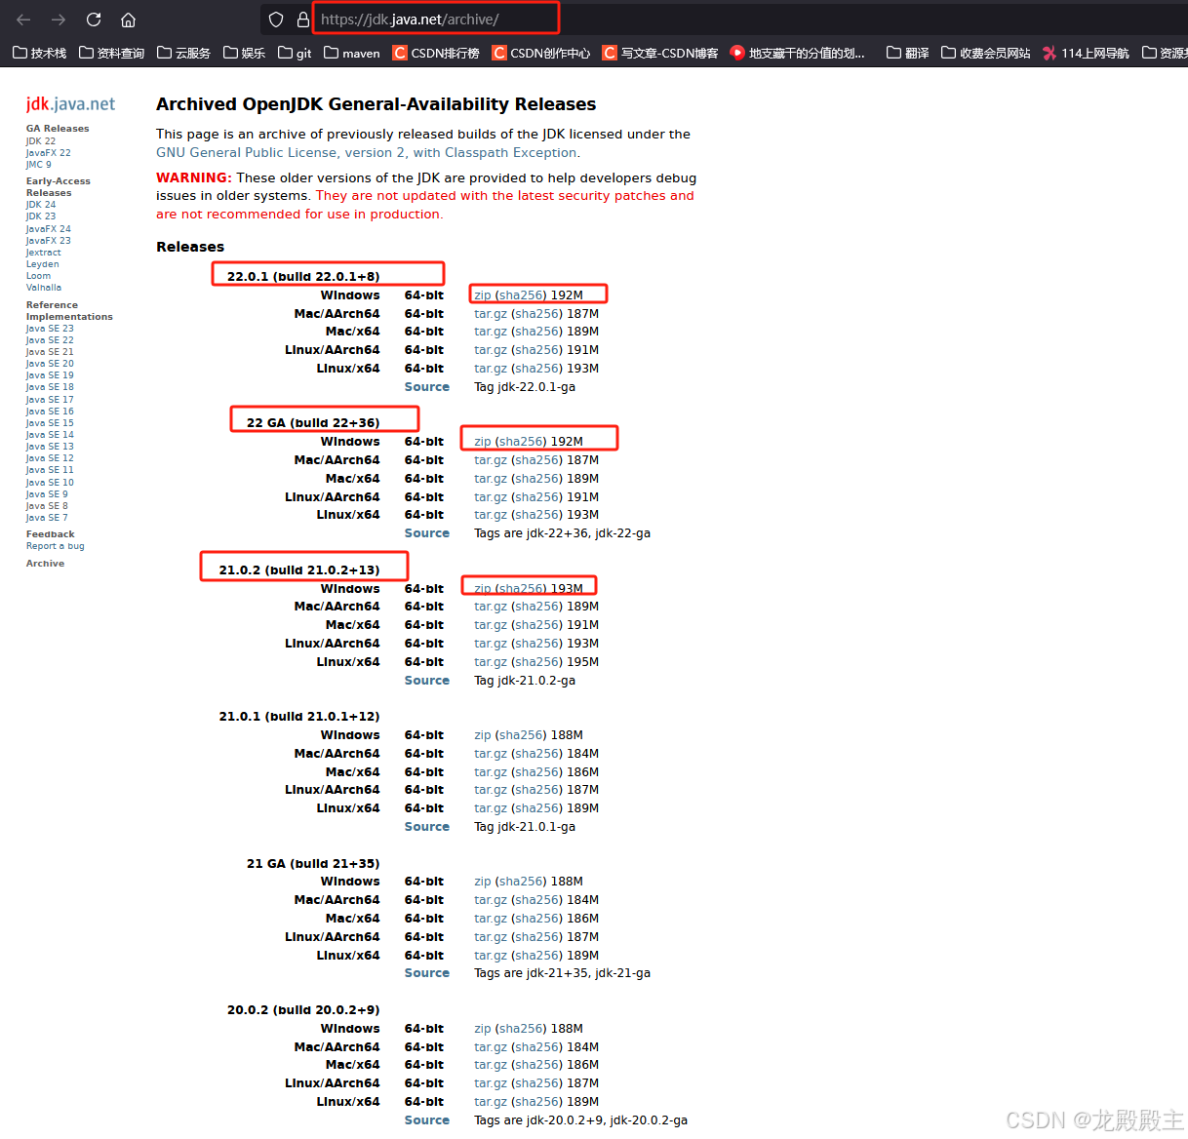Screen dimensions: 1188x1139
Task: Download the 21.0.2 Windows zip
Action: pos(483,589)
